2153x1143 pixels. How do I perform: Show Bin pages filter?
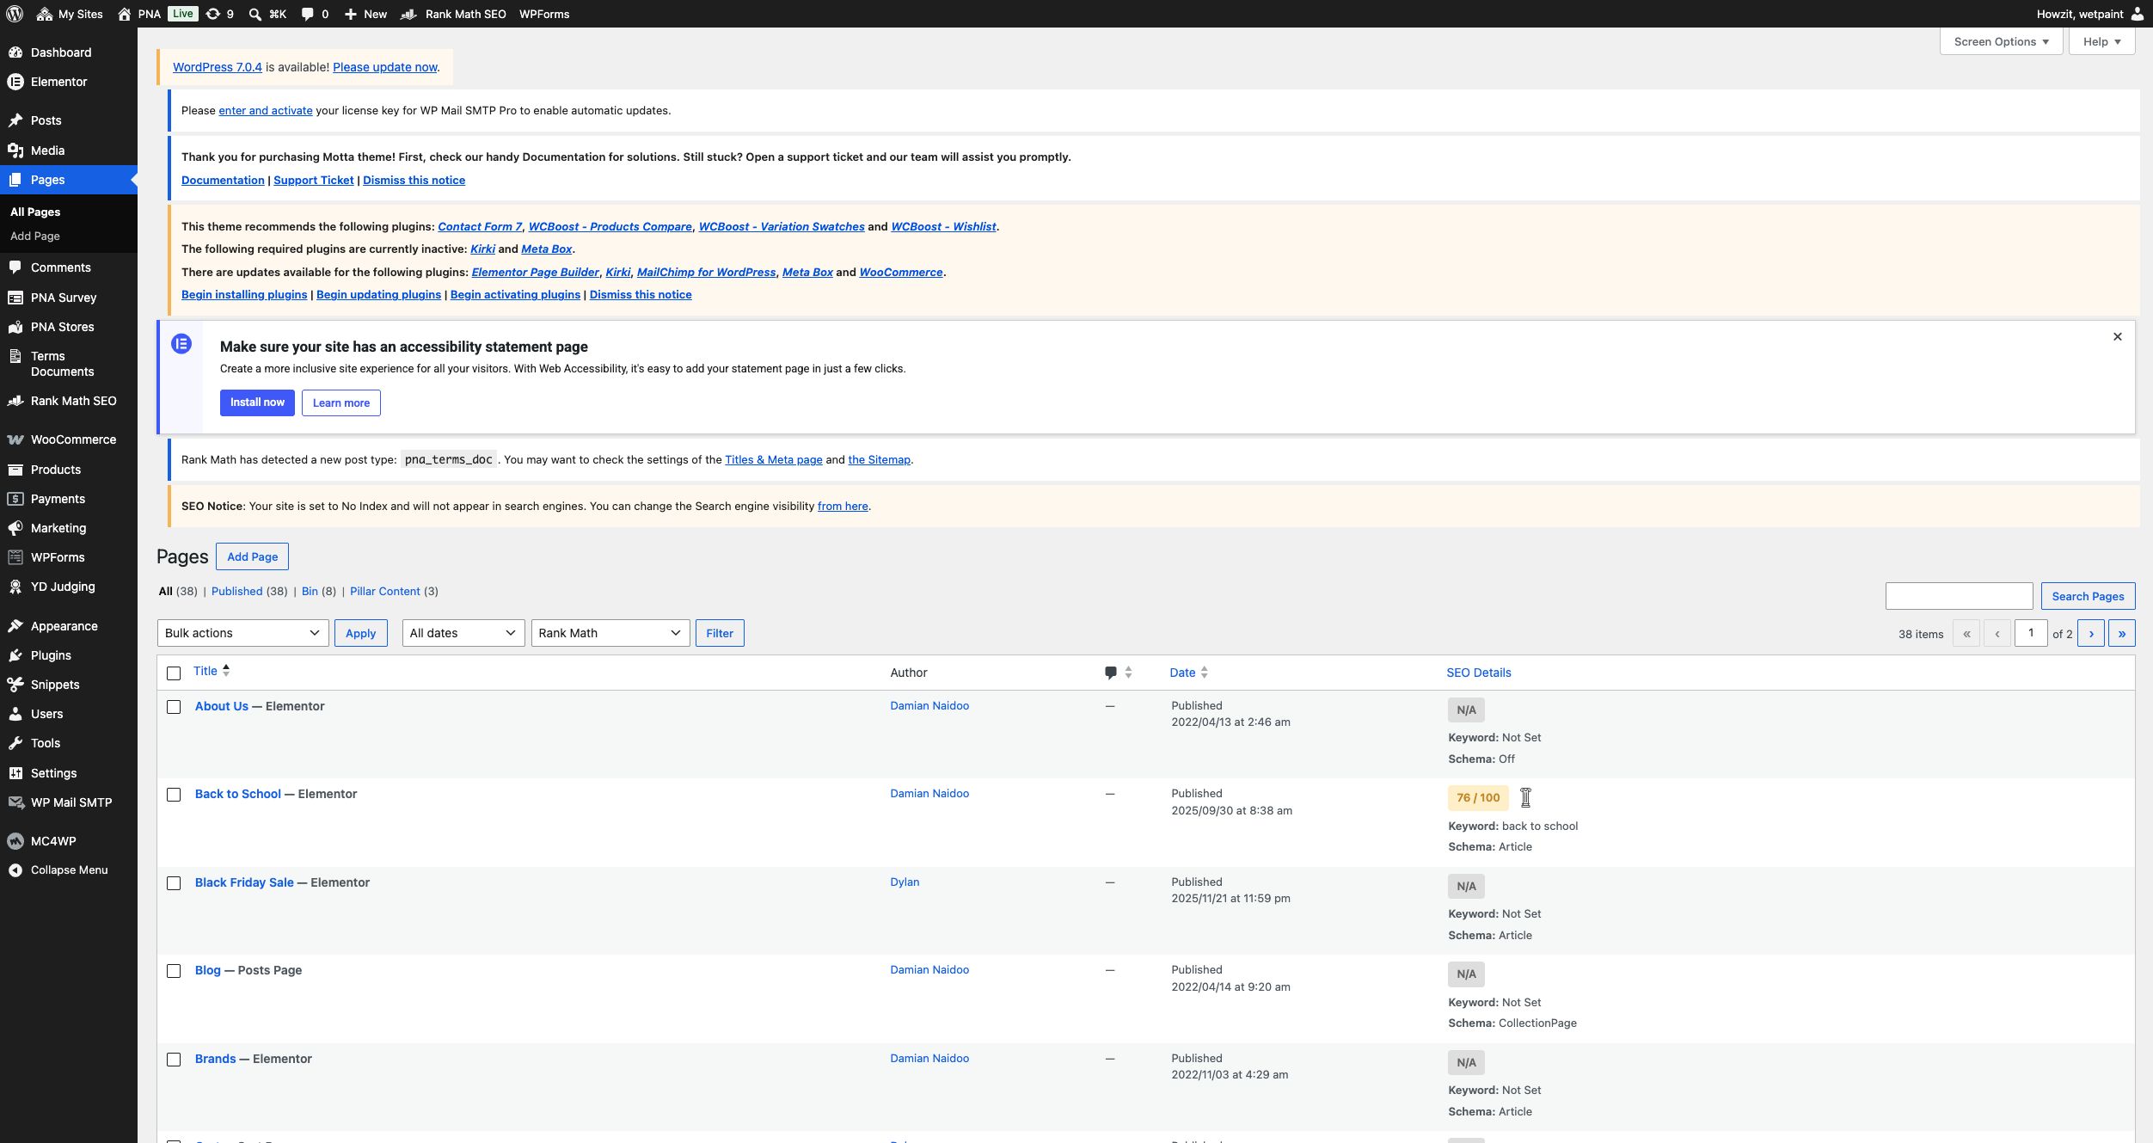310,591
